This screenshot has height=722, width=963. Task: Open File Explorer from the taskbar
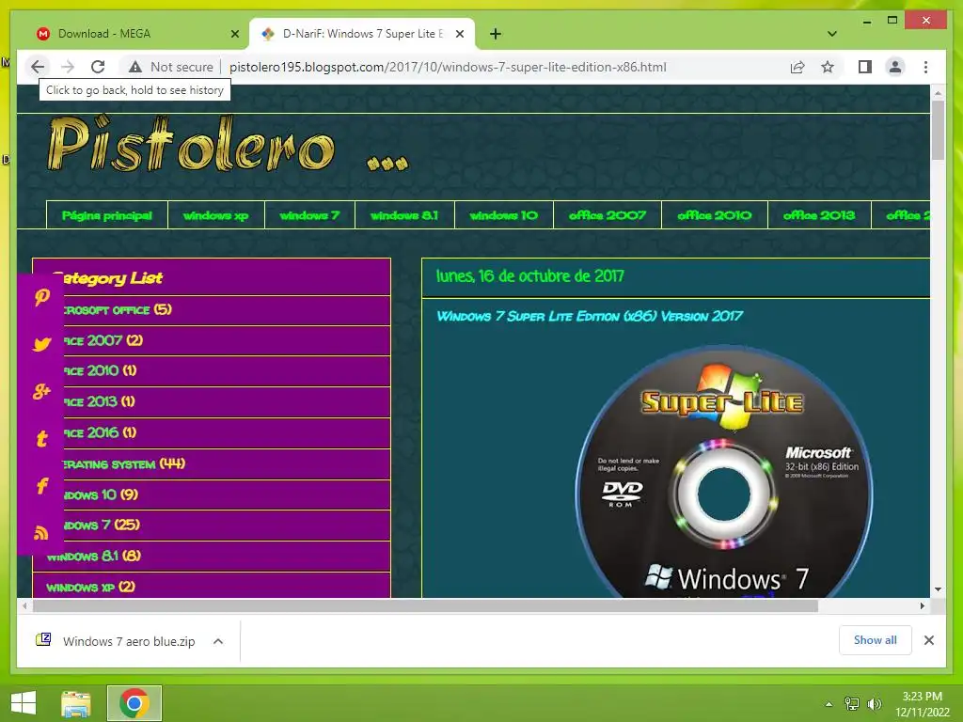pyautogui.click(x=76, y=703)
